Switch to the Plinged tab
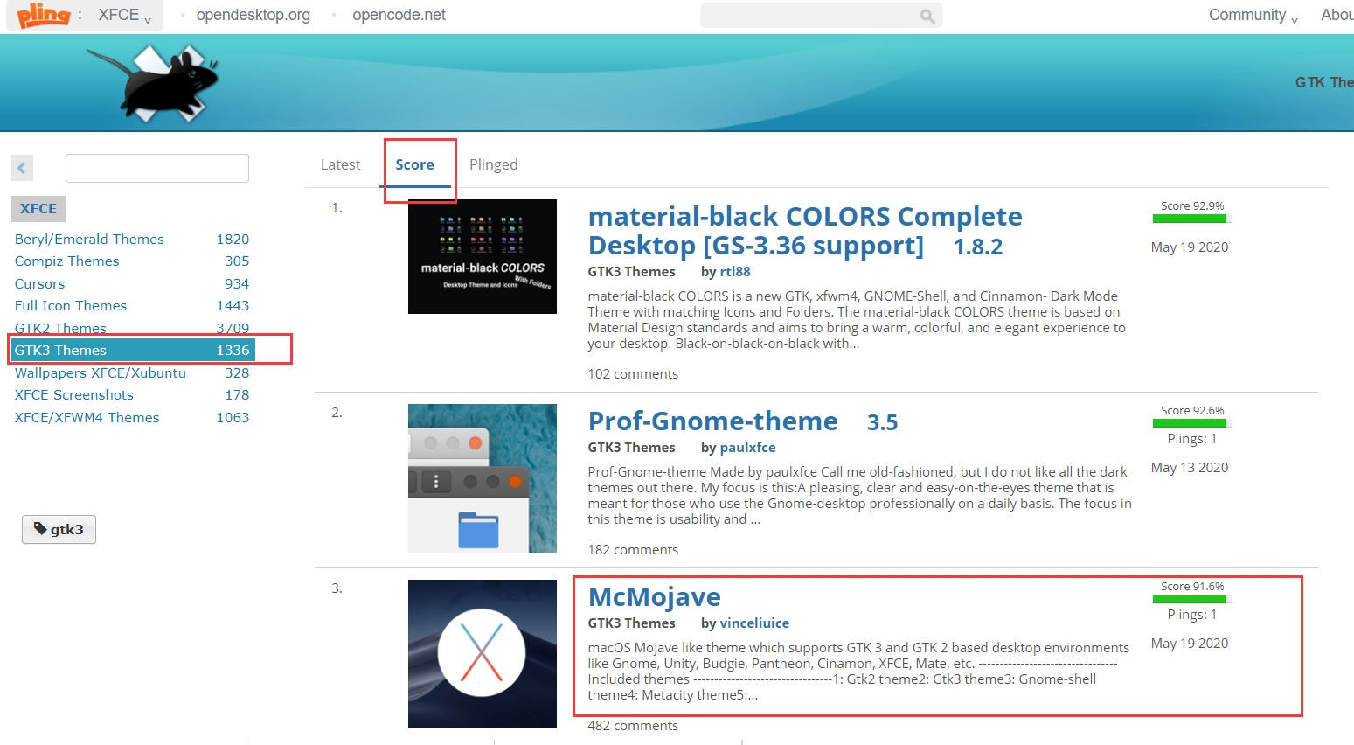This screenshot has width=1354, height=745. click(x=493, y=164)
